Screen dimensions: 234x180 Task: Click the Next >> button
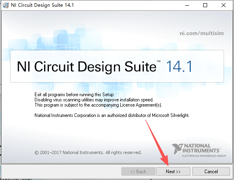coord(173,171)
